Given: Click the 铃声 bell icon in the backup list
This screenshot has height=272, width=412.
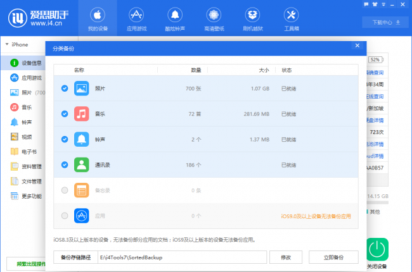Looking at the screenshot, I should click(82, 139).
